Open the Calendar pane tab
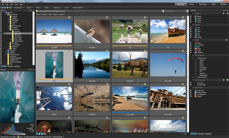This screenshot has width=229, height=138. (10, 67)
